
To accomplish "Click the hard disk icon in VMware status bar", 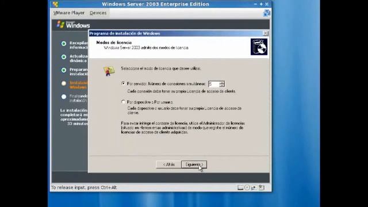I will pos(240,187).
